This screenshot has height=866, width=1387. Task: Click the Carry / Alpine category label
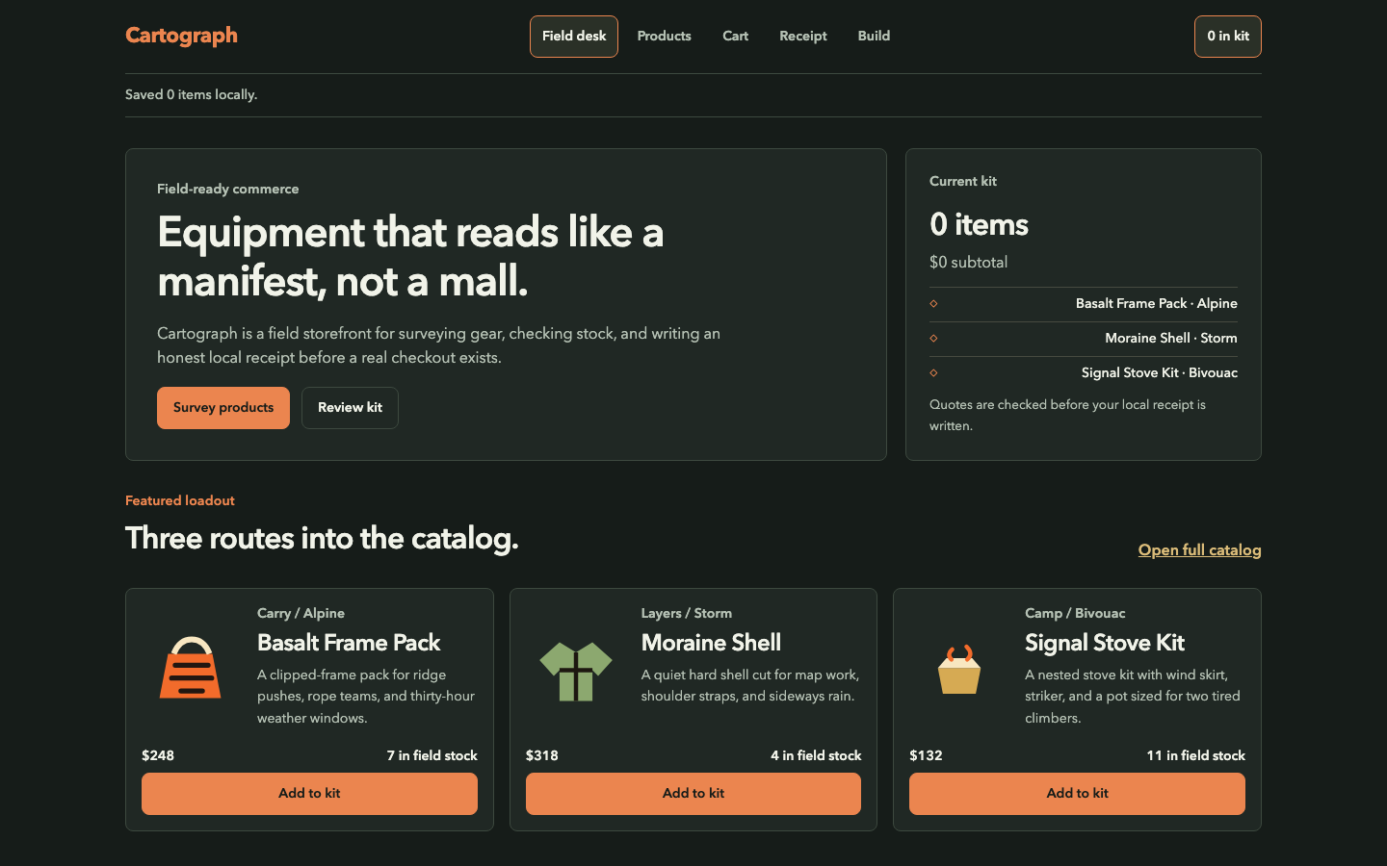click(301, 613)
